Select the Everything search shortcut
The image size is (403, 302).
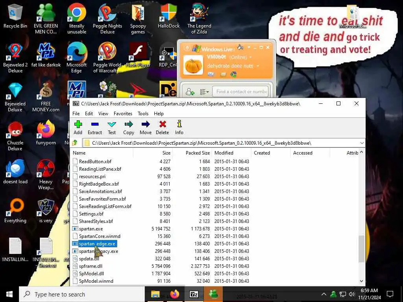pos(15,211)
